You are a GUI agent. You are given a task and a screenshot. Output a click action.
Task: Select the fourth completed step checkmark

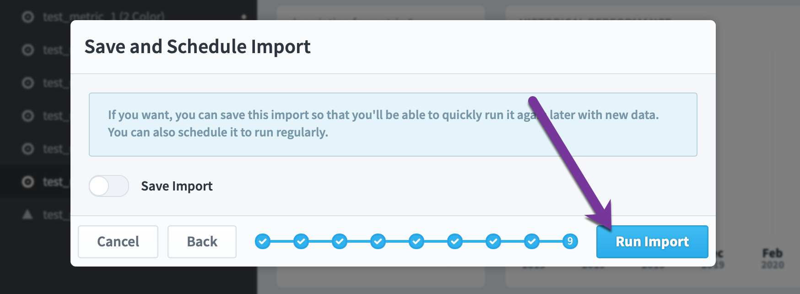378,241
